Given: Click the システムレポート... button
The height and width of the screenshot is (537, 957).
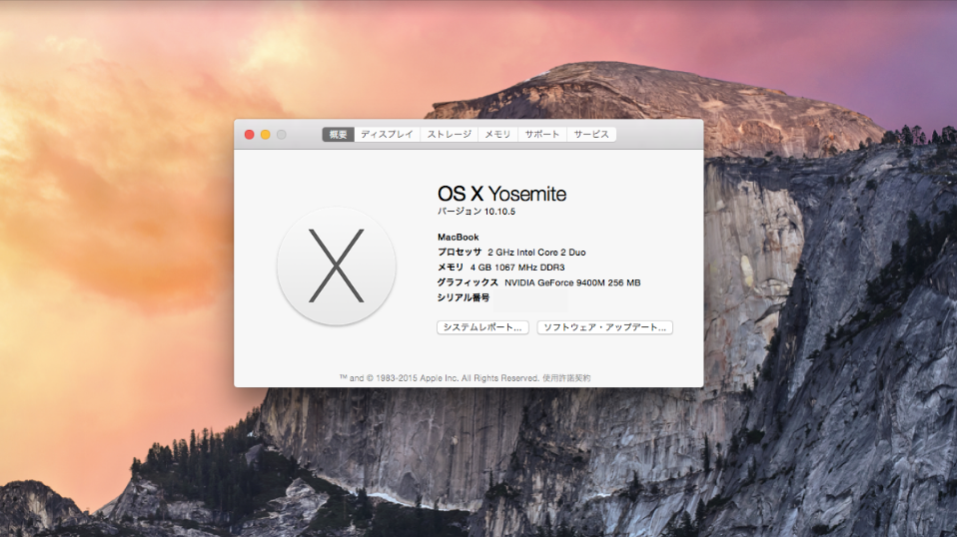Looking at the screenshot, I should pos(482,327).
